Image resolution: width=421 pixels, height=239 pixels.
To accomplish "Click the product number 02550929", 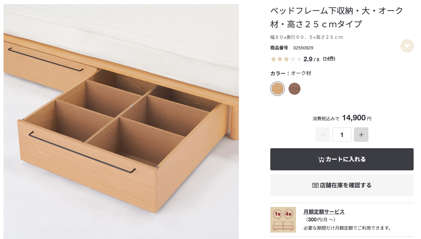I will click(303, 48).
